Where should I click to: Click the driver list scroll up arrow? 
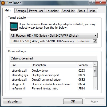point(95,64)
